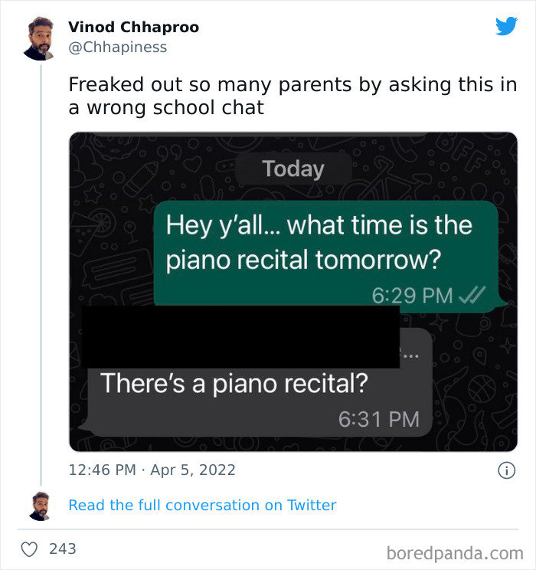
Task: Click the 6:31 PM message time
Action: point(378,419)
